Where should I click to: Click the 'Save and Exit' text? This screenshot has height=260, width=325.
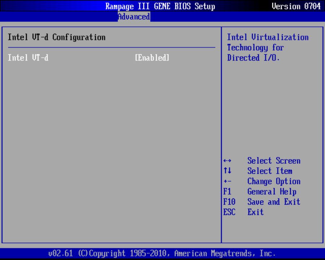(x=274, y=202)
